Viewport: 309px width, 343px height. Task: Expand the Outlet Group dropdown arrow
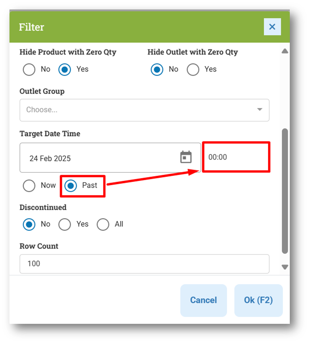(260, 109)
